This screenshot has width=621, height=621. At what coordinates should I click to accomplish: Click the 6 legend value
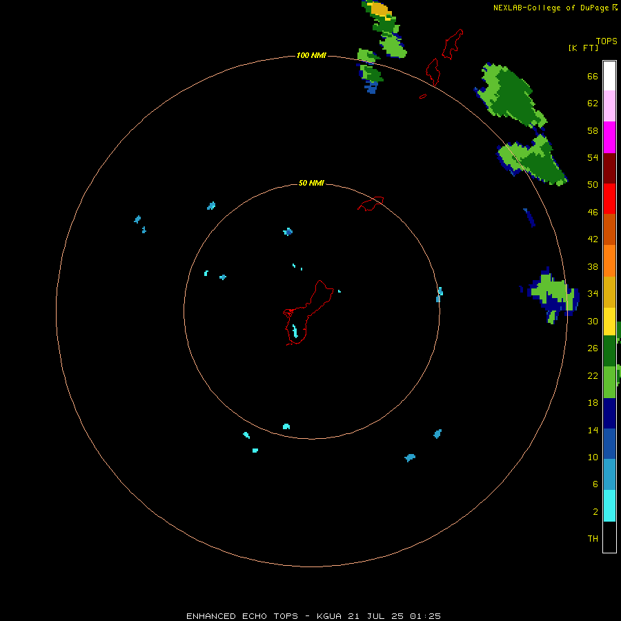pyautogui.click(x=595, y=484)
